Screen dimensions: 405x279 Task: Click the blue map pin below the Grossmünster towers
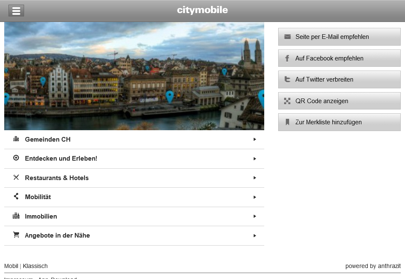(224, 72)
